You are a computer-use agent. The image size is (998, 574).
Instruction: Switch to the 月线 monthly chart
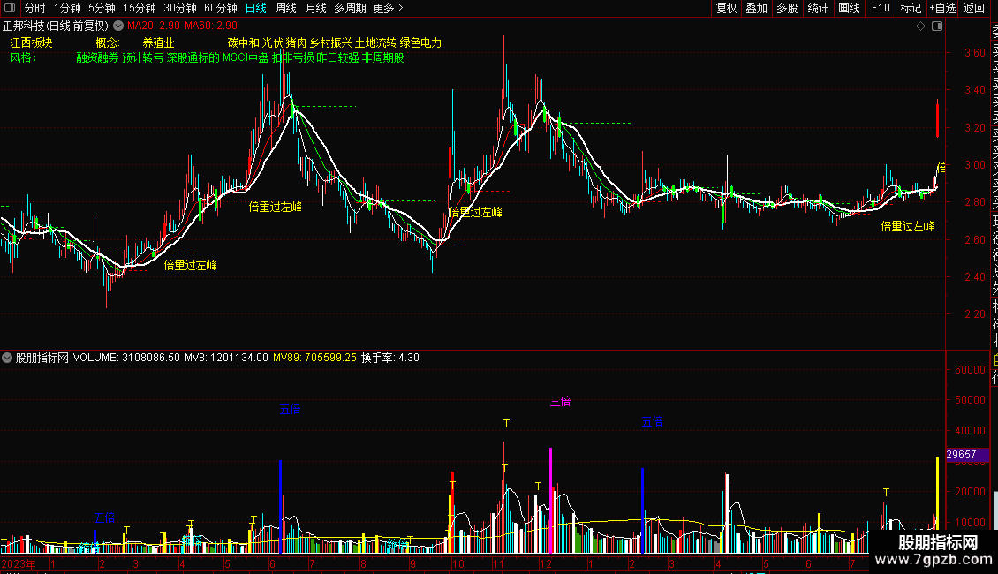click(x=315, y=8)
